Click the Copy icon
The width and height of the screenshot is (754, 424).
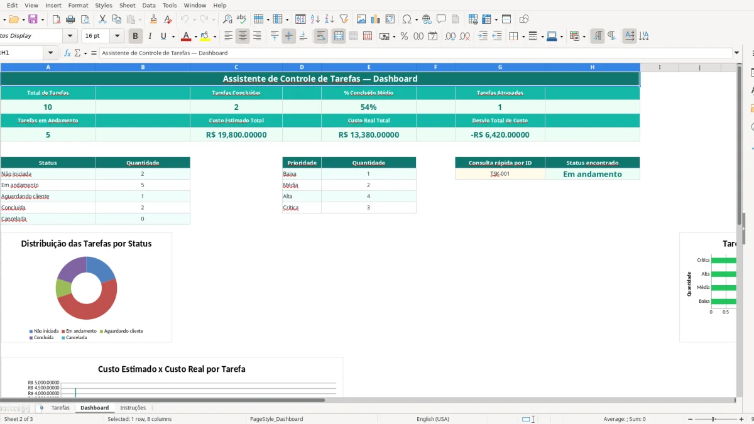point(117,19)
